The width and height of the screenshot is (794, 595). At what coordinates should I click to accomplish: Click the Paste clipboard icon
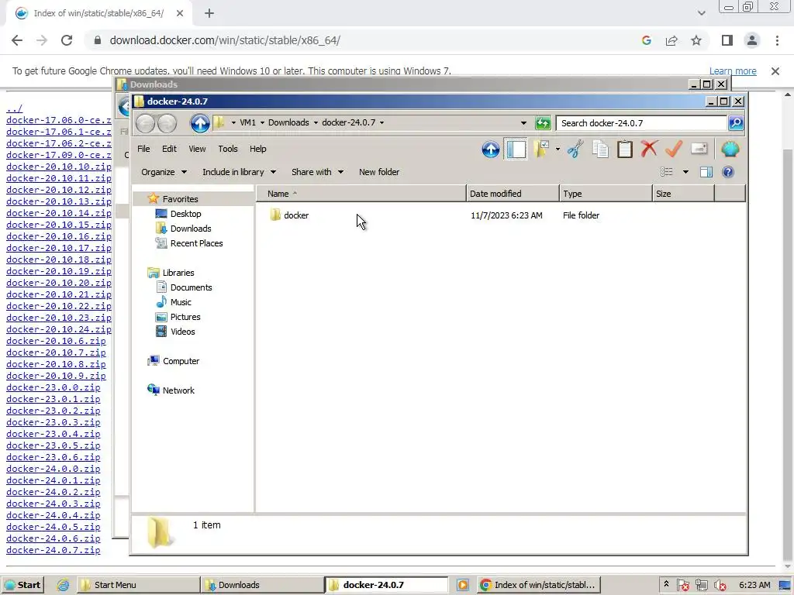coord(625,150)
